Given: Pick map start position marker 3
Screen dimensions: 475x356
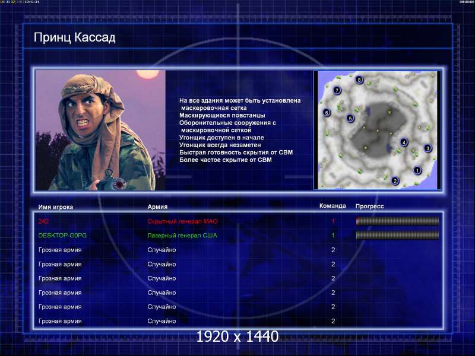Looking at the screenshot, I should pyautogui.click(x=427, y=148).
